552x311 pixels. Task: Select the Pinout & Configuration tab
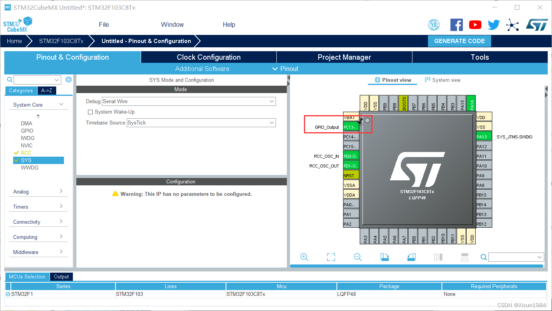click(72, 57)
